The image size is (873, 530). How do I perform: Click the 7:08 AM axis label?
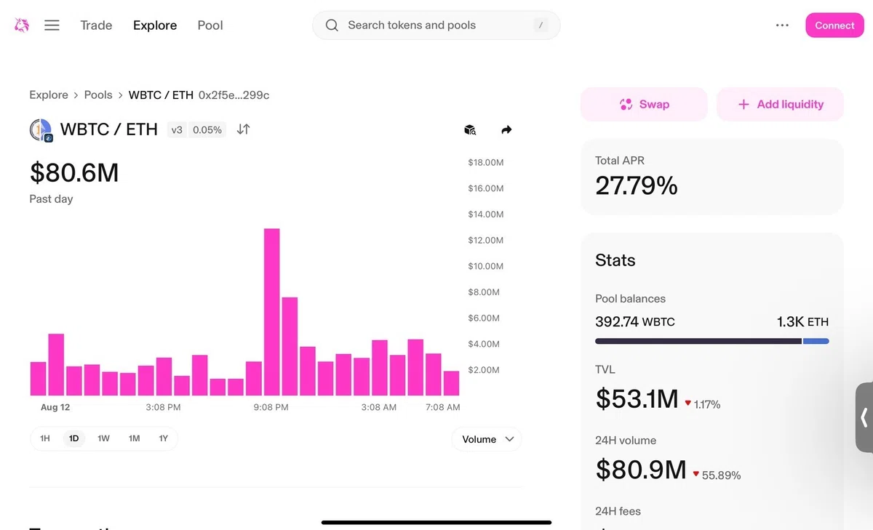coord(442,407)
